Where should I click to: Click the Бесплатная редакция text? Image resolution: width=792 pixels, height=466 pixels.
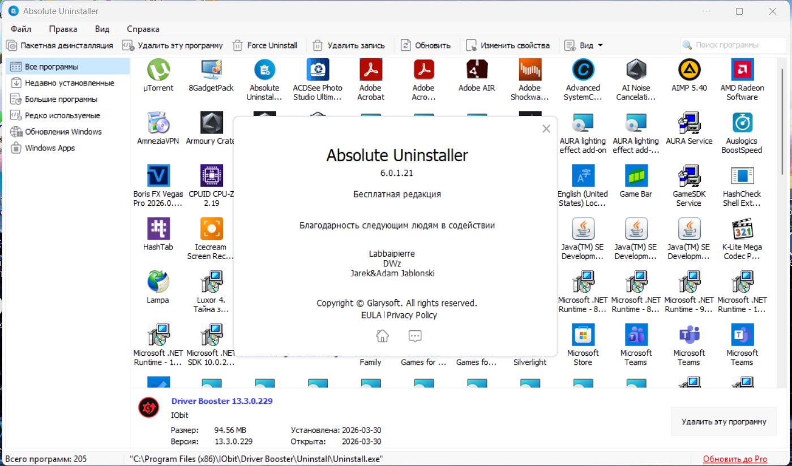pyautogui.click(x=397, y=194)
